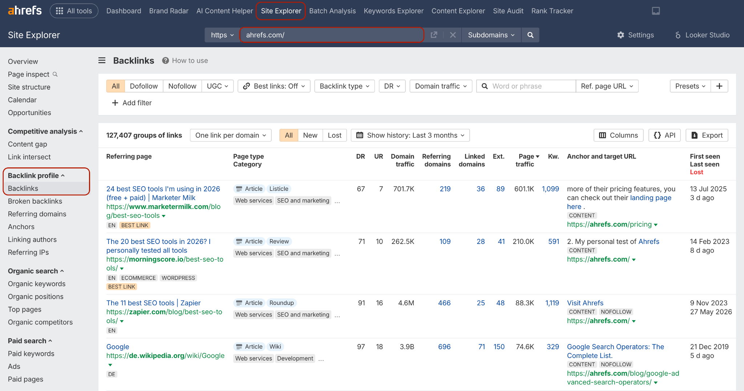Open Presets dropdown
Screen dimensions: 744x391
pos(690,86)
